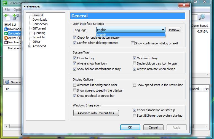Toggle Show balloon notifications in tray
The image size is (214, 139).
(x=74, y=69)
